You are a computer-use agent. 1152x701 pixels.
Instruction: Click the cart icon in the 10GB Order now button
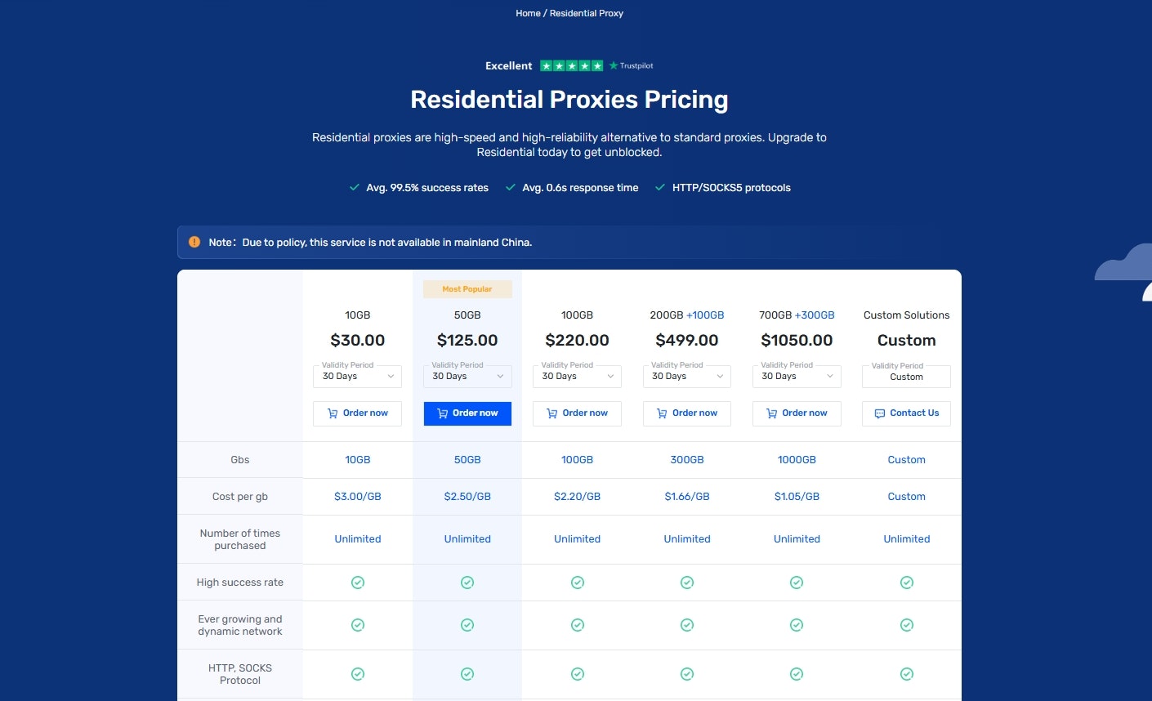(333, 413)
